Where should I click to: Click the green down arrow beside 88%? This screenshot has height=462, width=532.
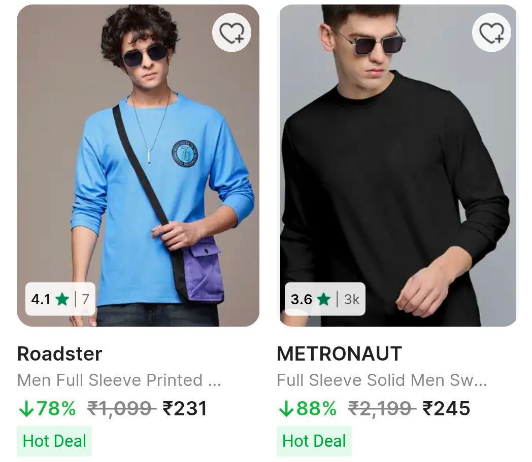286,408
